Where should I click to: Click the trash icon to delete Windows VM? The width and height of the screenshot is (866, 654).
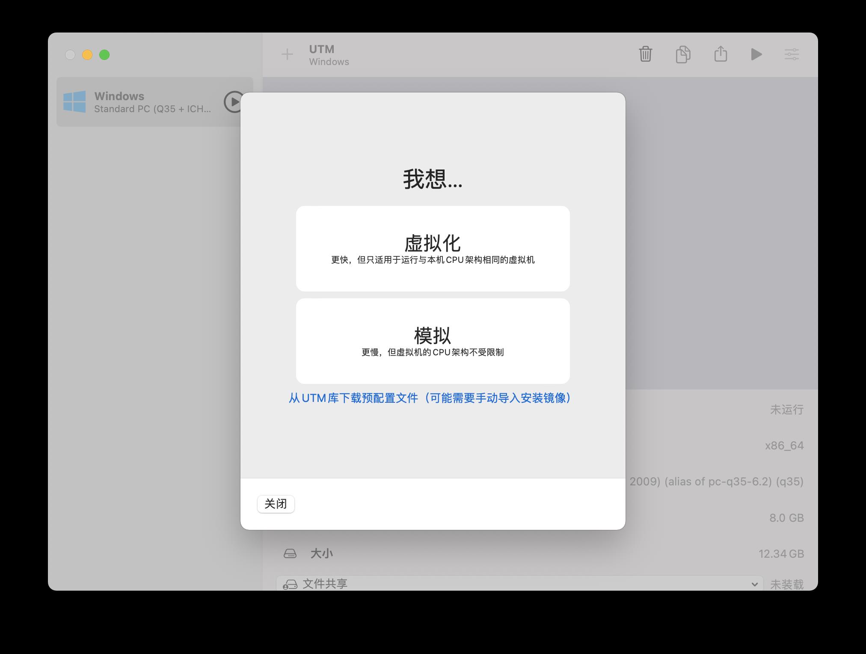(645, 54)
